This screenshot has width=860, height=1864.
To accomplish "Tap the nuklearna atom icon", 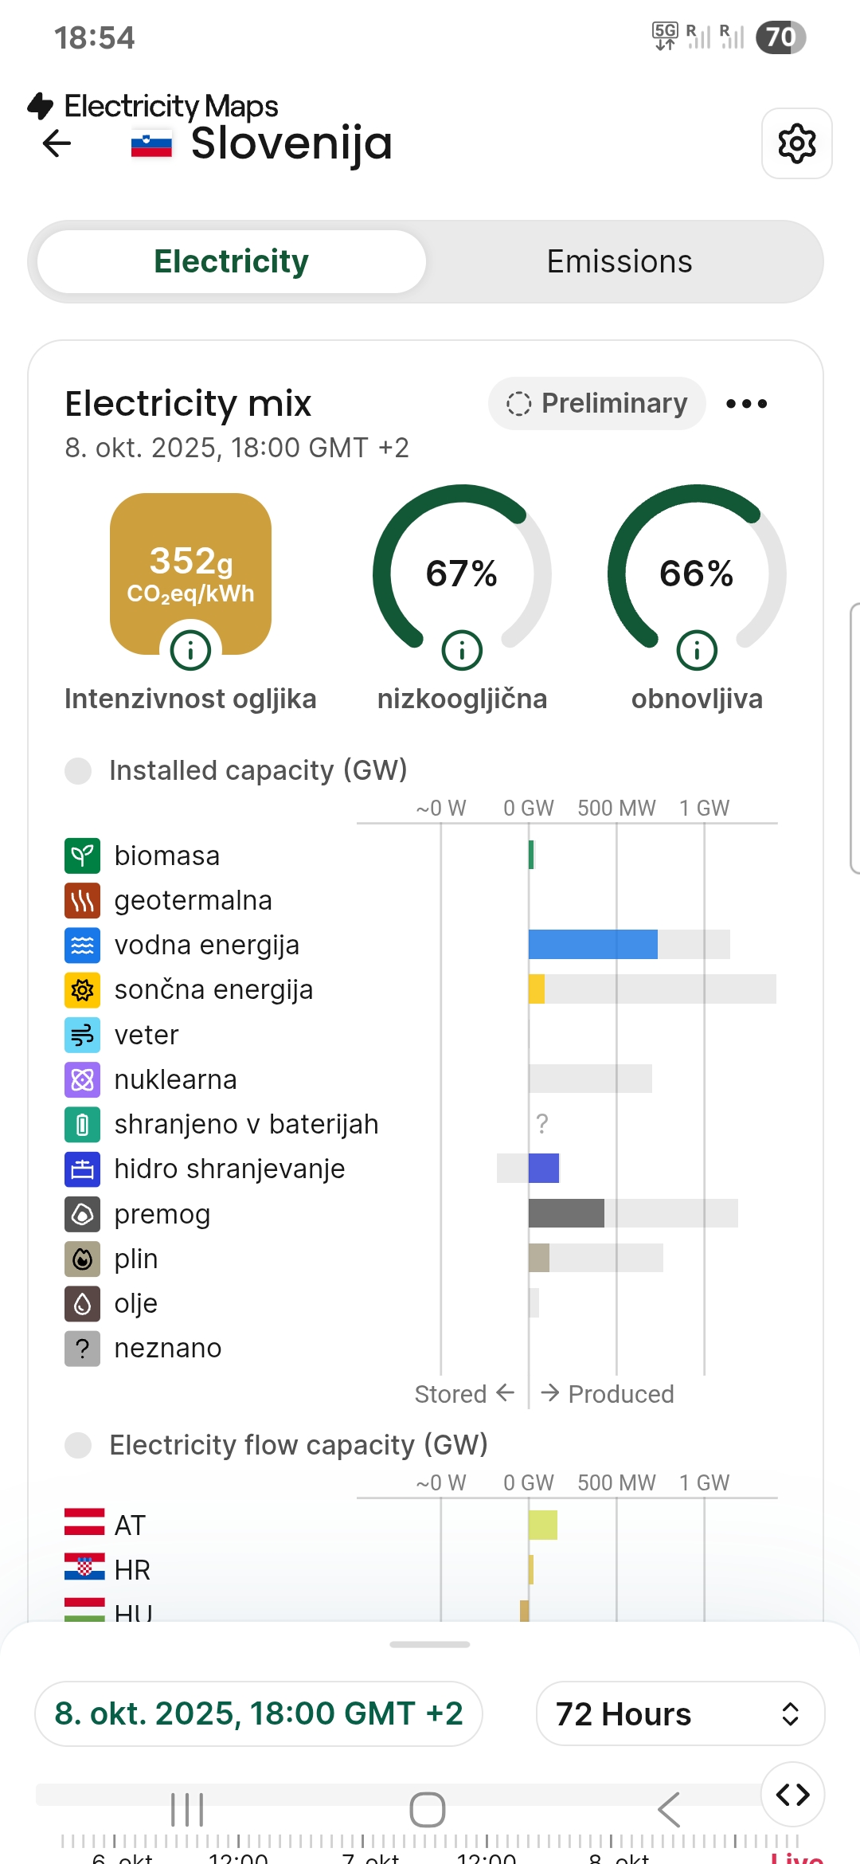I will (82, 1079).
